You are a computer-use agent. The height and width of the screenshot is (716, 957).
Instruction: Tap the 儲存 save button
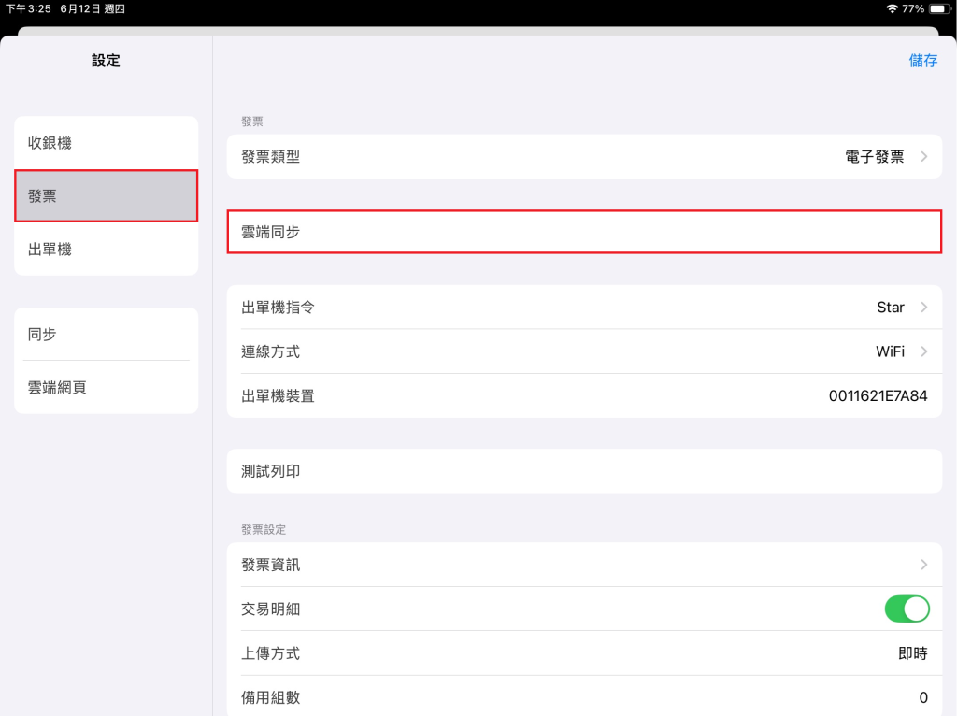point(922,61)
